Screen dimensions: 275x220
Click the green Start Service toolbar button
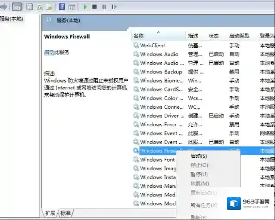click(x=85, y=7)
